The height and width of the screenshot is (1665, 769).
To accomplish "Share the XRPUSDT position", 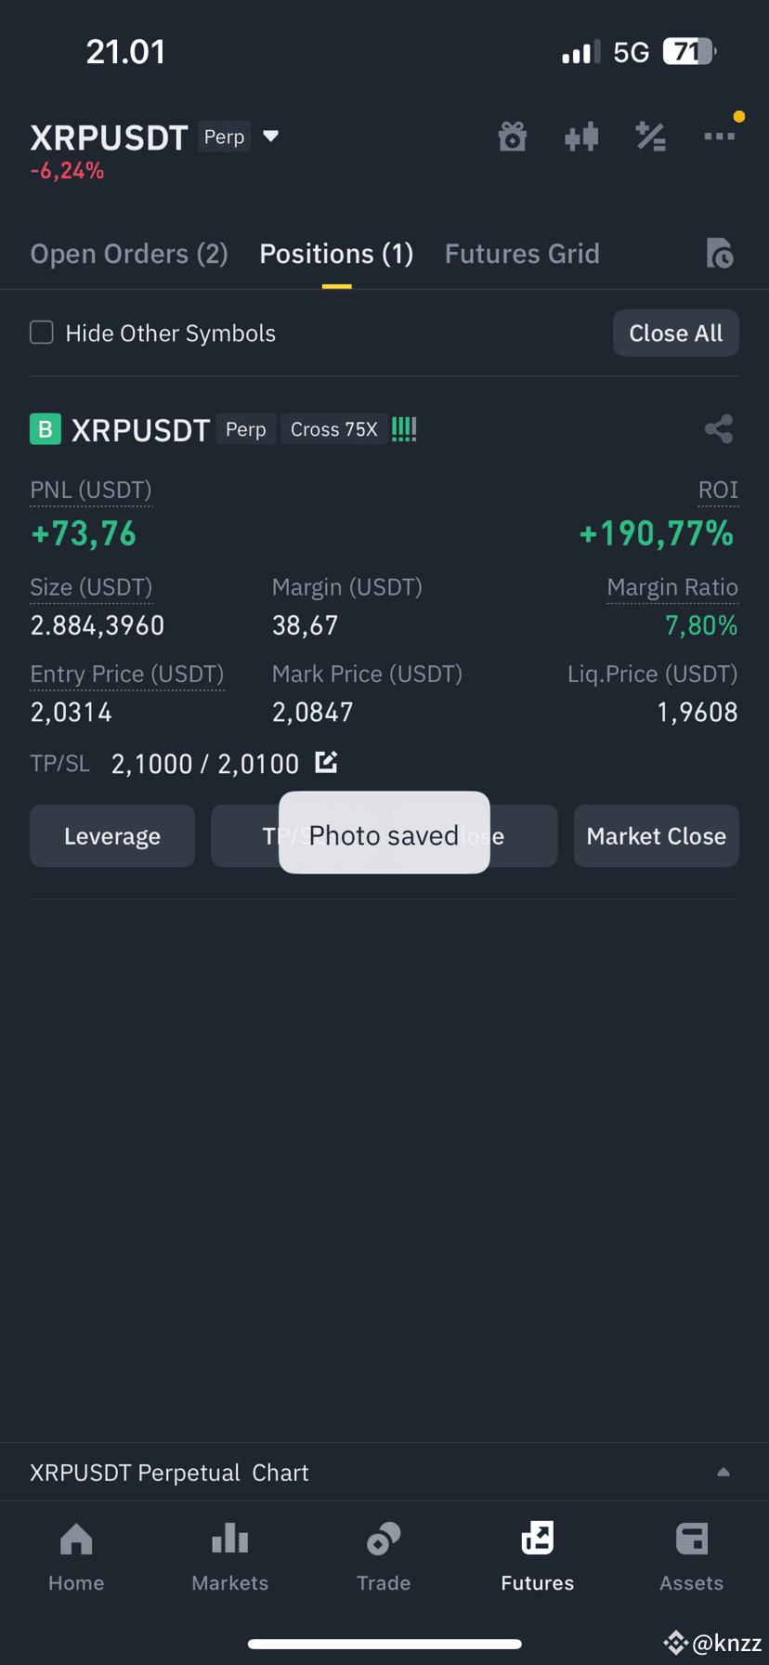I will pos(719,429).
